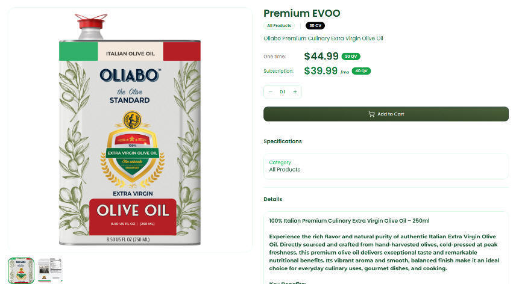Click the Premium EVOO product title
The width and height of the screenshot is (516, 284).
tap(301, 13)
